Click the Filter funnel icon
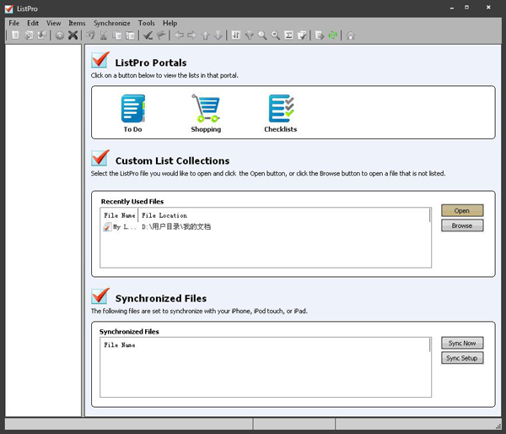This screenshot has width=506, height=434. (x=249, y=35)
